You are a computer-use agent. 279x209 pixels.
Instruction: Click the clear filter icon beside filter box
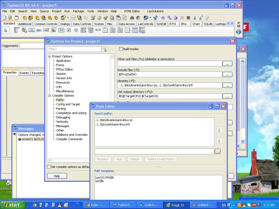tap(104, 49)
